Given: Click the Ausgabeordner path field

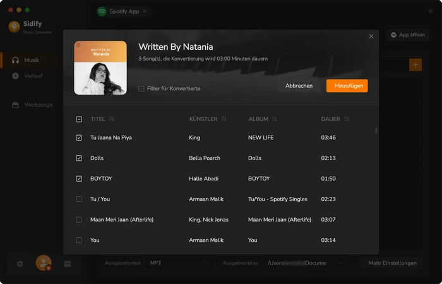Looking at the screenshot, I should click(x=297, y=263).
